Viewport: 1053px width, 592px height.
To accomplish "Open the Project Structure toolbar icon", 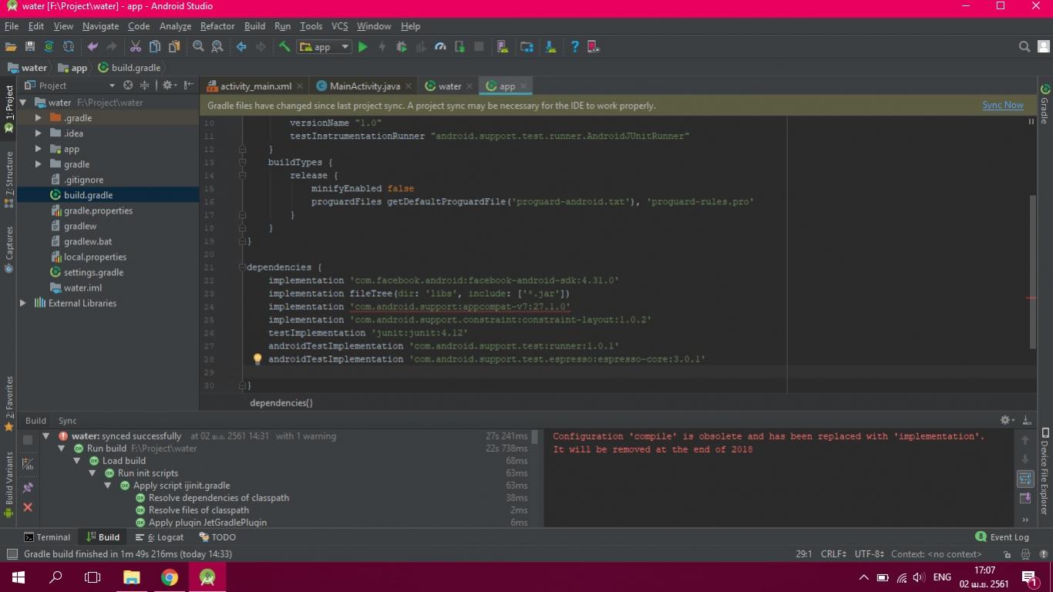I will pos(526,47).
